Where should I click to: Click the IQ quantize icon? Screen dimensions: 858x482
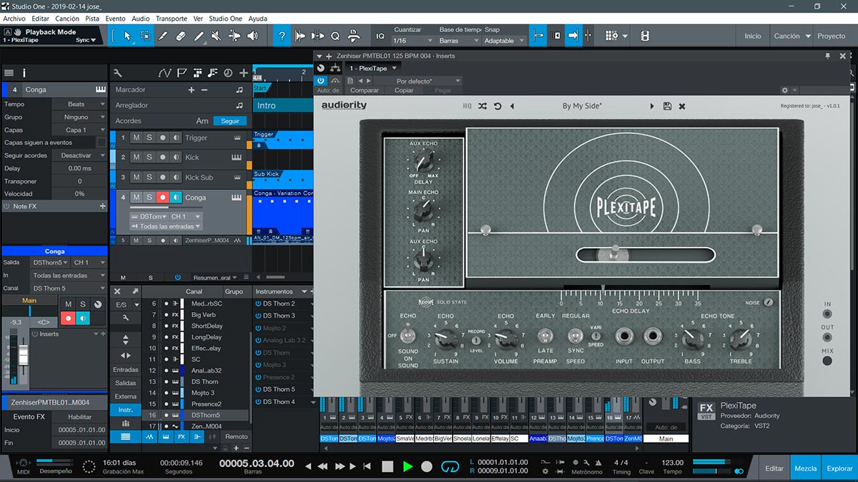click(x=380, y=36)
